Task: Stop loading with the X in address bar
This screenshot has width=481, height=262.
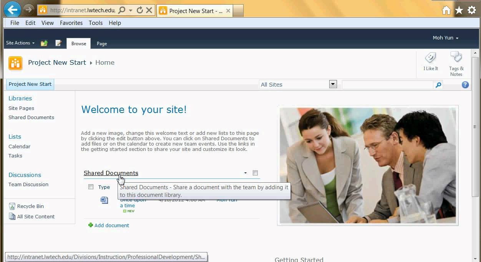Action: [149, 10]
